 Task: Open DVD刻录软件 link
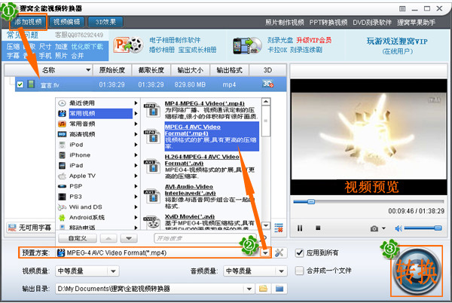(x=372, y=23)
